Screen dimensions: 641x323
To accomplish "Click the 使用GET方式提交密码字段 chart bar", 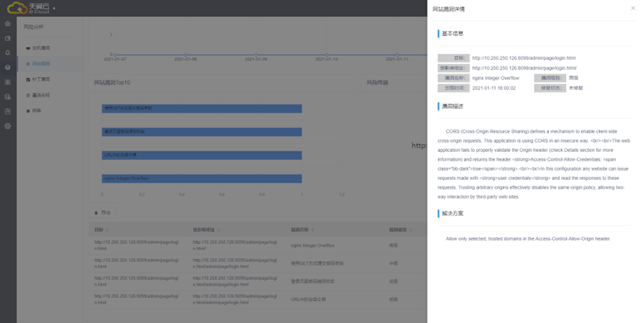I will pyautogui.click(x=202, y=108).
